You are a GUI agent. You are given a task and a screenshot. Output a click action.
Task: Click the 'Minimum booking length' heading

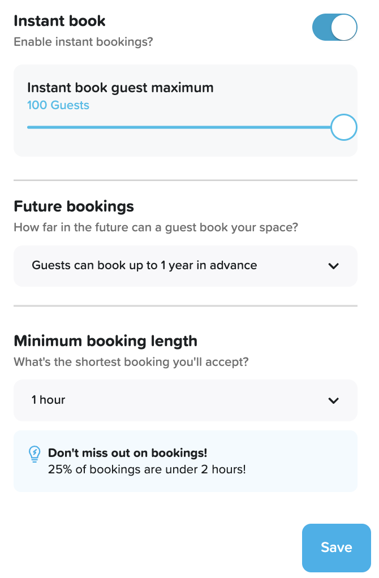point(105,341)
